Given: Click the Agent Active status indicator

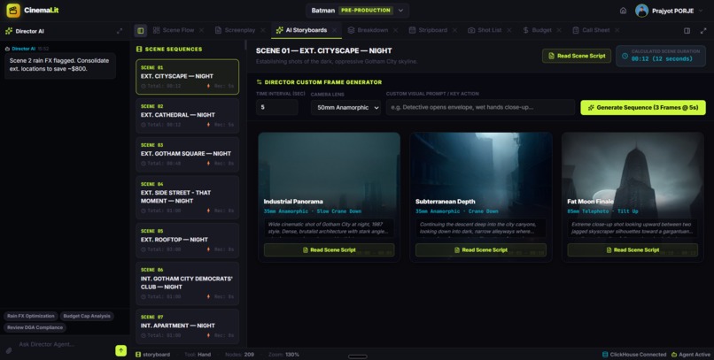Looking at the screenshot, I should coord(691,355).
